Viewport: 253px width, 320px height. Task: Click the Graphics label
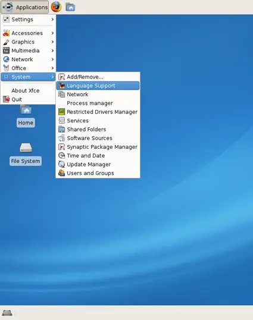point(23,42)
